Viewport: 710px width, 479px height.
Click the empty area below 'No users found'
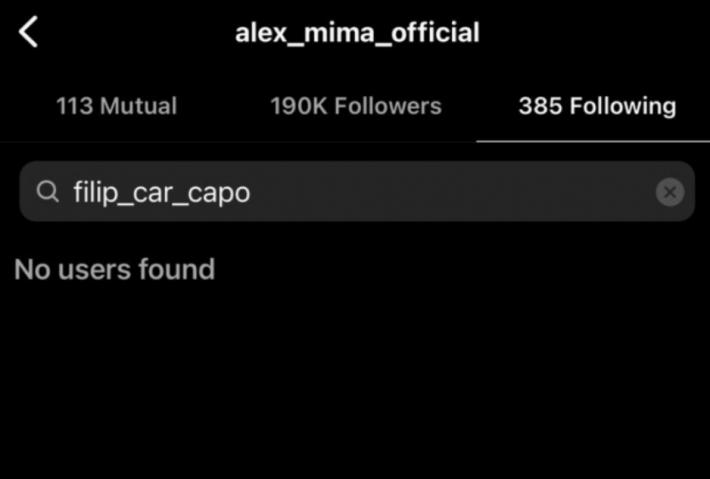pyautogui.click(x=355, y=379)
